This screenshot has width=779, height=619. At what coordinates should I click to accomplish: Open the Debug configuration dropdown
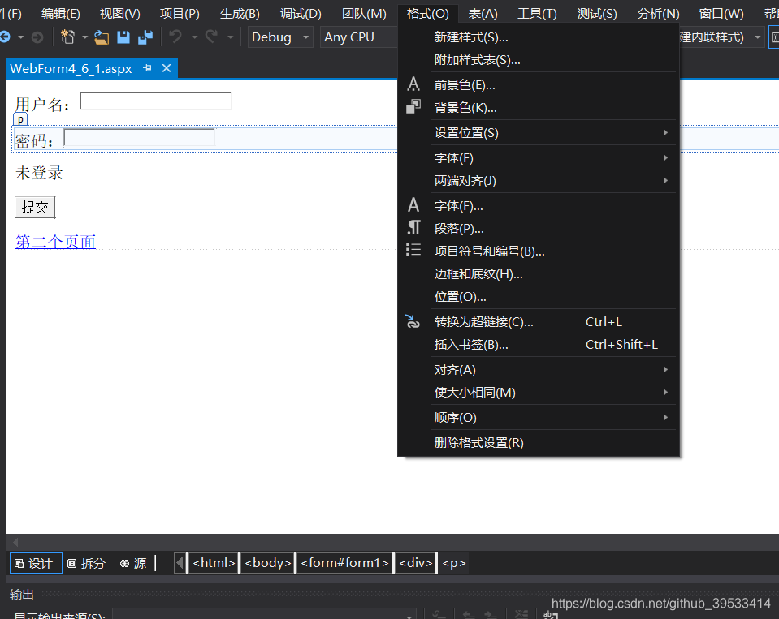pos(280,37)
